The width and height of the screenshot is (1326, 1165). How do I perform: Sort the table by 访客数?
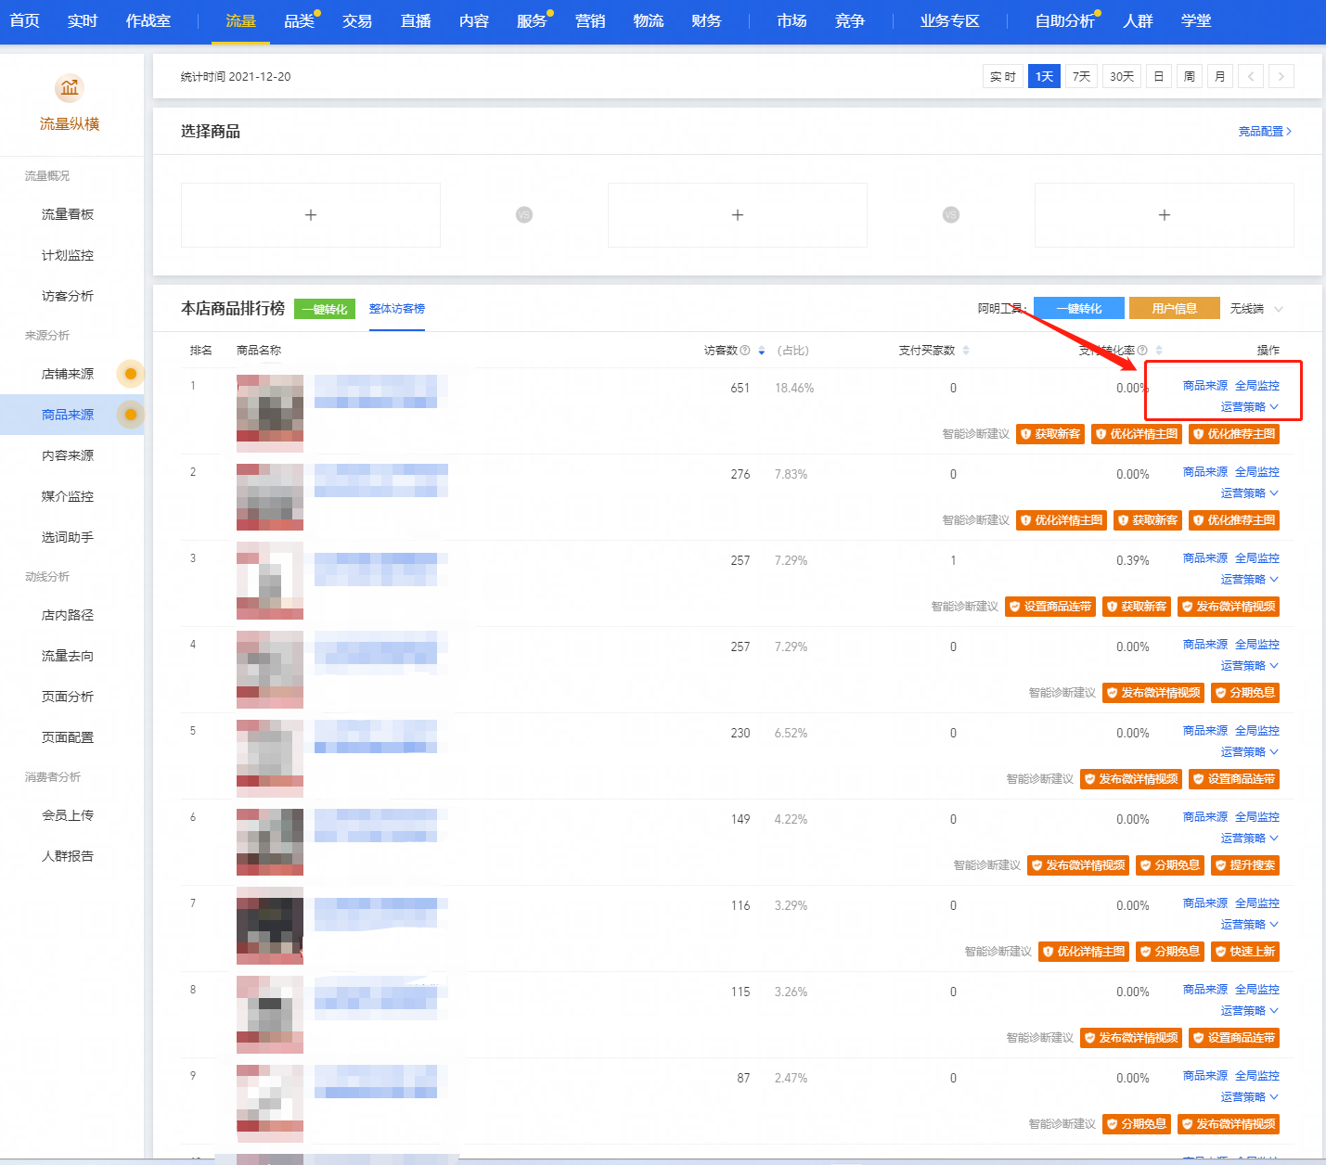point(762,351)
